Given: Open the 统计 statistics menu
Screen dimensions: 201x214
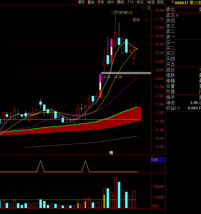Looking at the screenshot, I should coord(111,2).
